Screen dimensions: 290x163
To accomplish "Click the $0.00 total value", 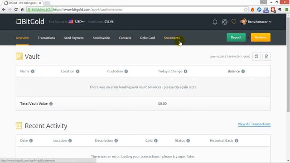I will pos(162,104).
